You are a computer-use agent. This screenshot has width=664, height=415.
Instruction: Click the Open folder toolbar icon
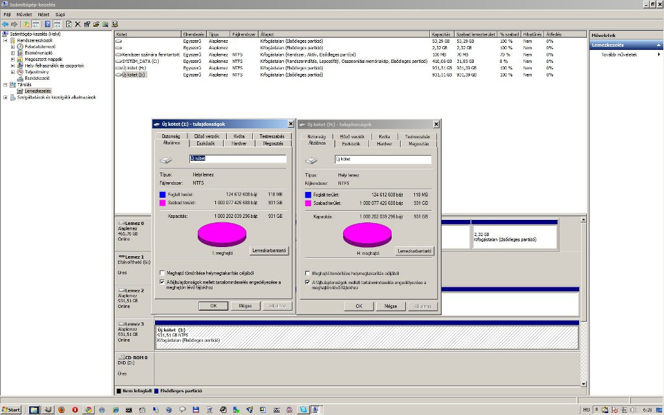pos(96,24)
